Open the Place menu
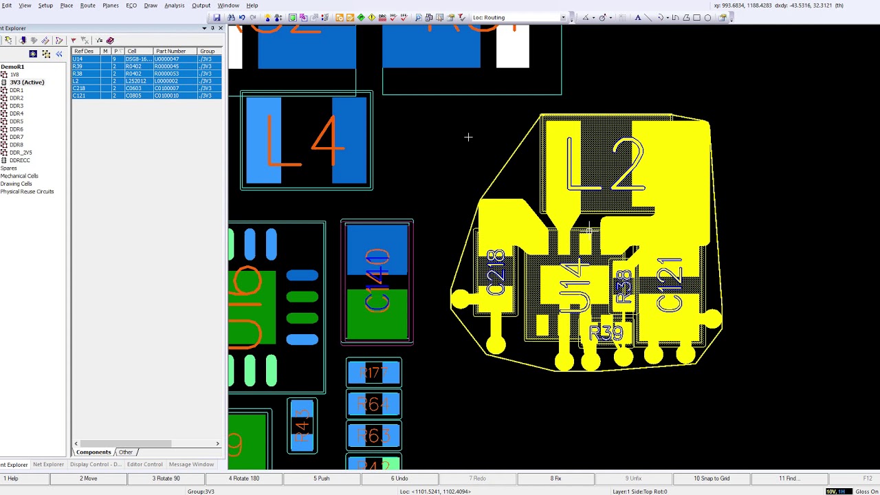This screenshot has height=495, width=880. coord(67,5)
